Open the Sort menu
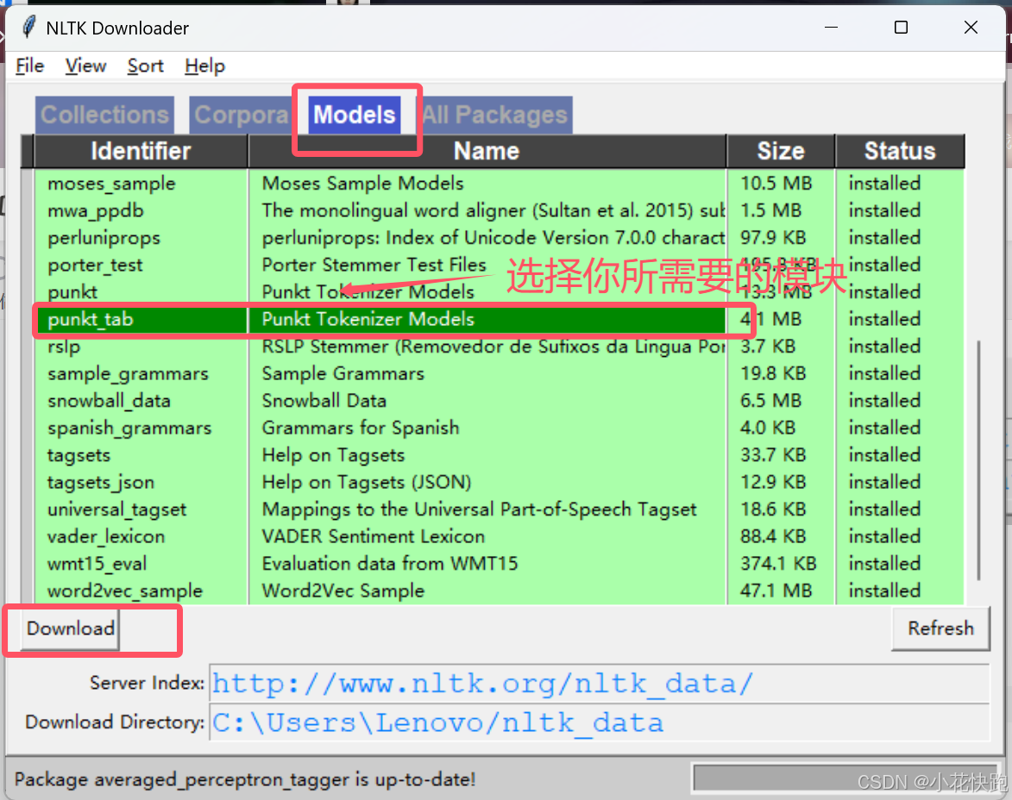 tap(144, 66)
